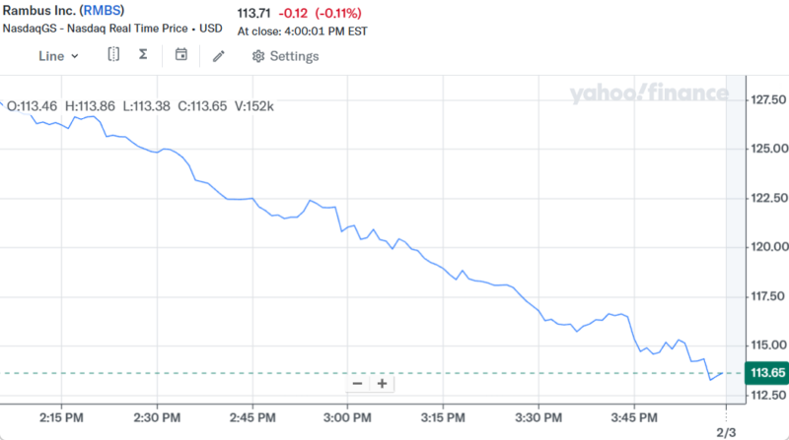Click the Yahoo Finance watermark logo

pyautogui.click(x=649, y=94)
